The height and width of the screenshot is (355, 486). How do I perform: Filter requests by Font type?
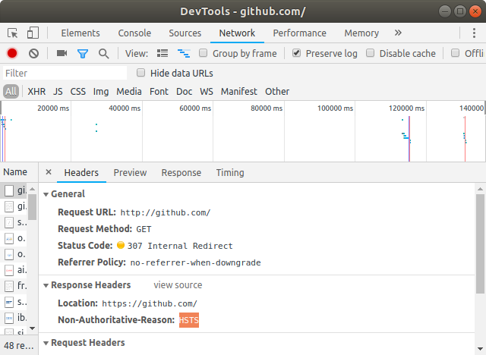pos(159,91)
